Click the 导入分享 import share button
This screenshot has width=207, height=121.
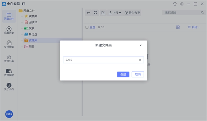(x=132, y=13)
